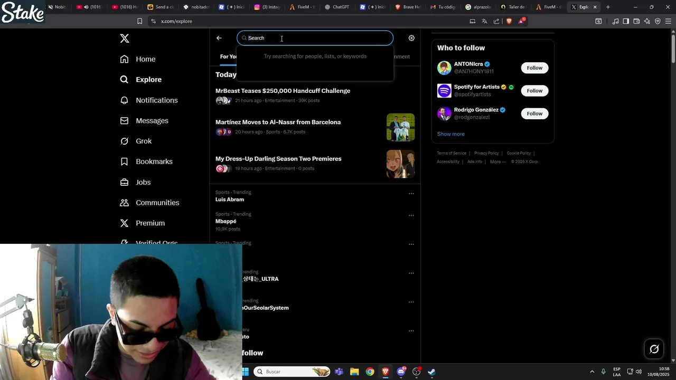Switch to the alprazolam search tab
The image size is (676, 380).
(478, 7)
